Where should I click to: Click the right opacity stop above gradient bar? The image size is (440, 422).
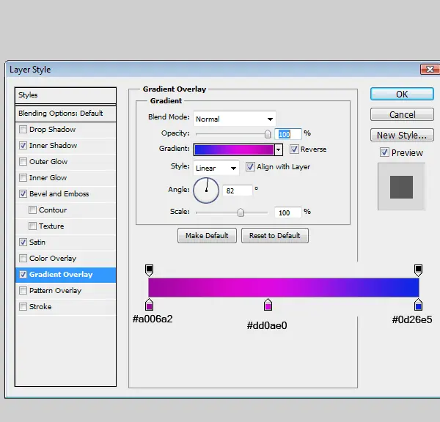click(418, 270)
